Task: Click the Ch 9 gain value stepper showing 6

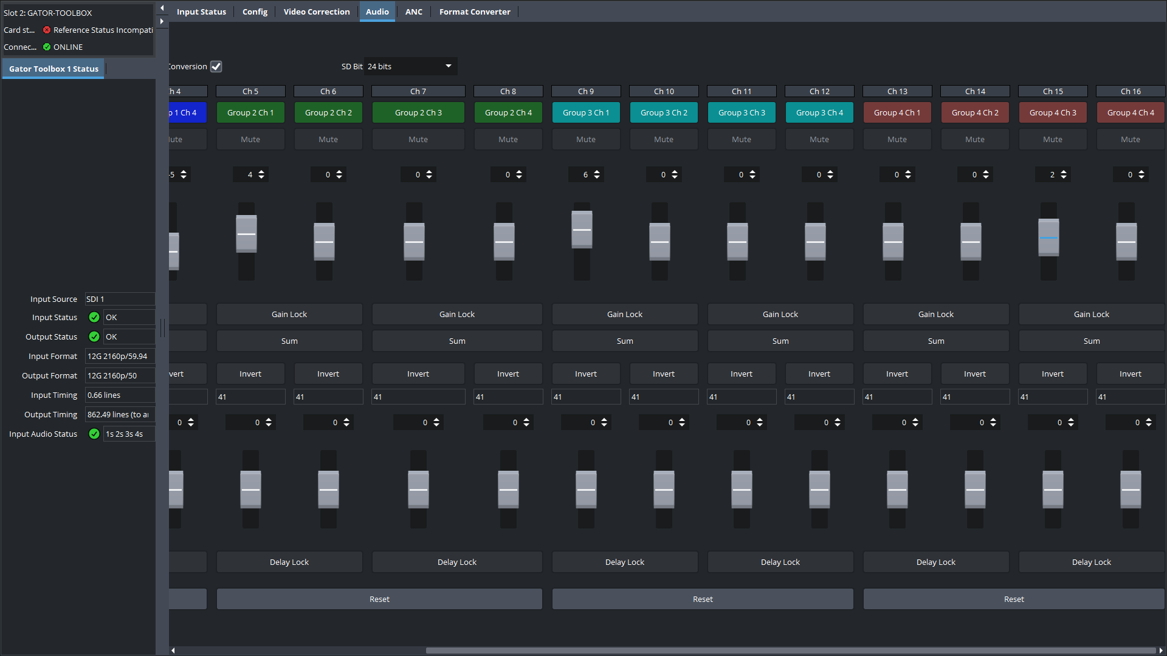Action: click(586, 174)
